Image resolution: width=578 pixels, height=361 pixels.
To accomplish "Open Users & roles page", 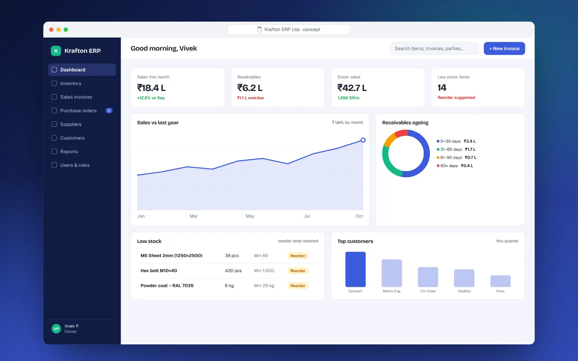I will [82, 165].
